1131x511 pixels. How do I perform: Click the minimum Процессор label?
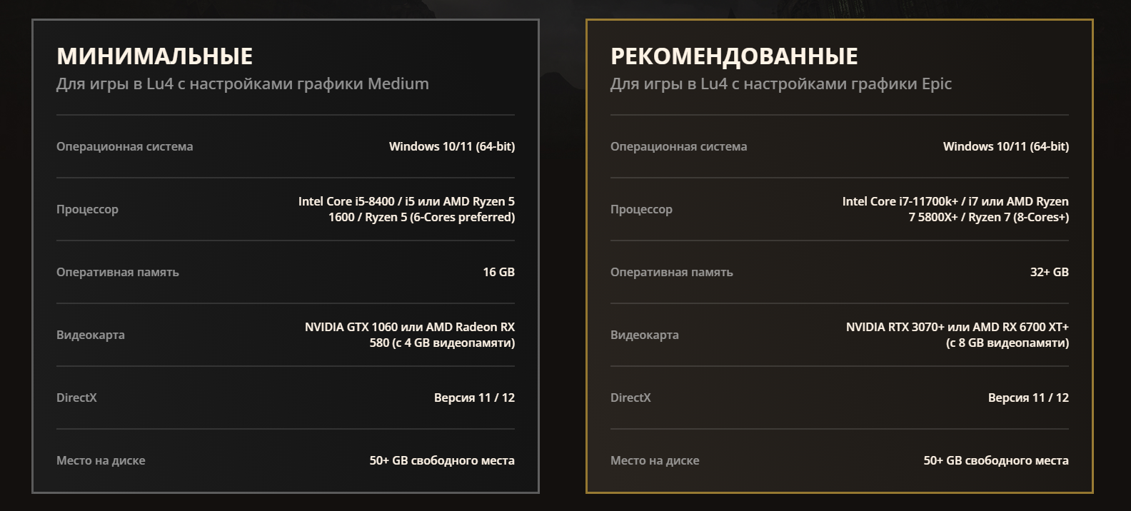(x=87, y=209)
